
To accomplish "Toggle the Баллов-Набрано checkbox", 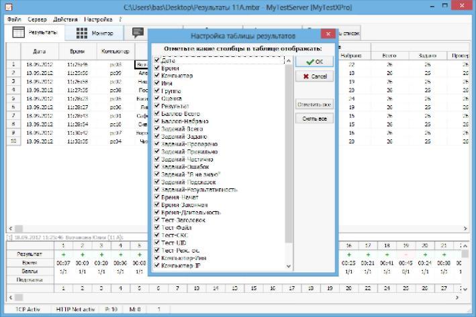I will (x=156, y=121).
